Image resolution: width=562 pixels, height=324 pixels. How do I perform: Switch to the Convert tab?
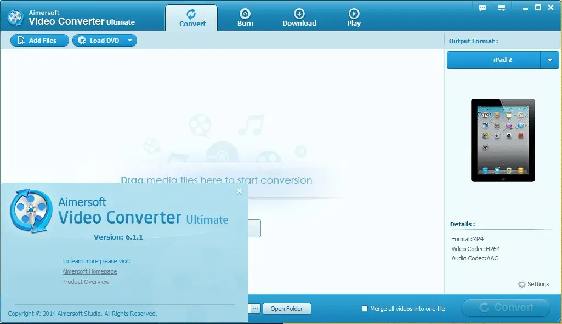191,18
